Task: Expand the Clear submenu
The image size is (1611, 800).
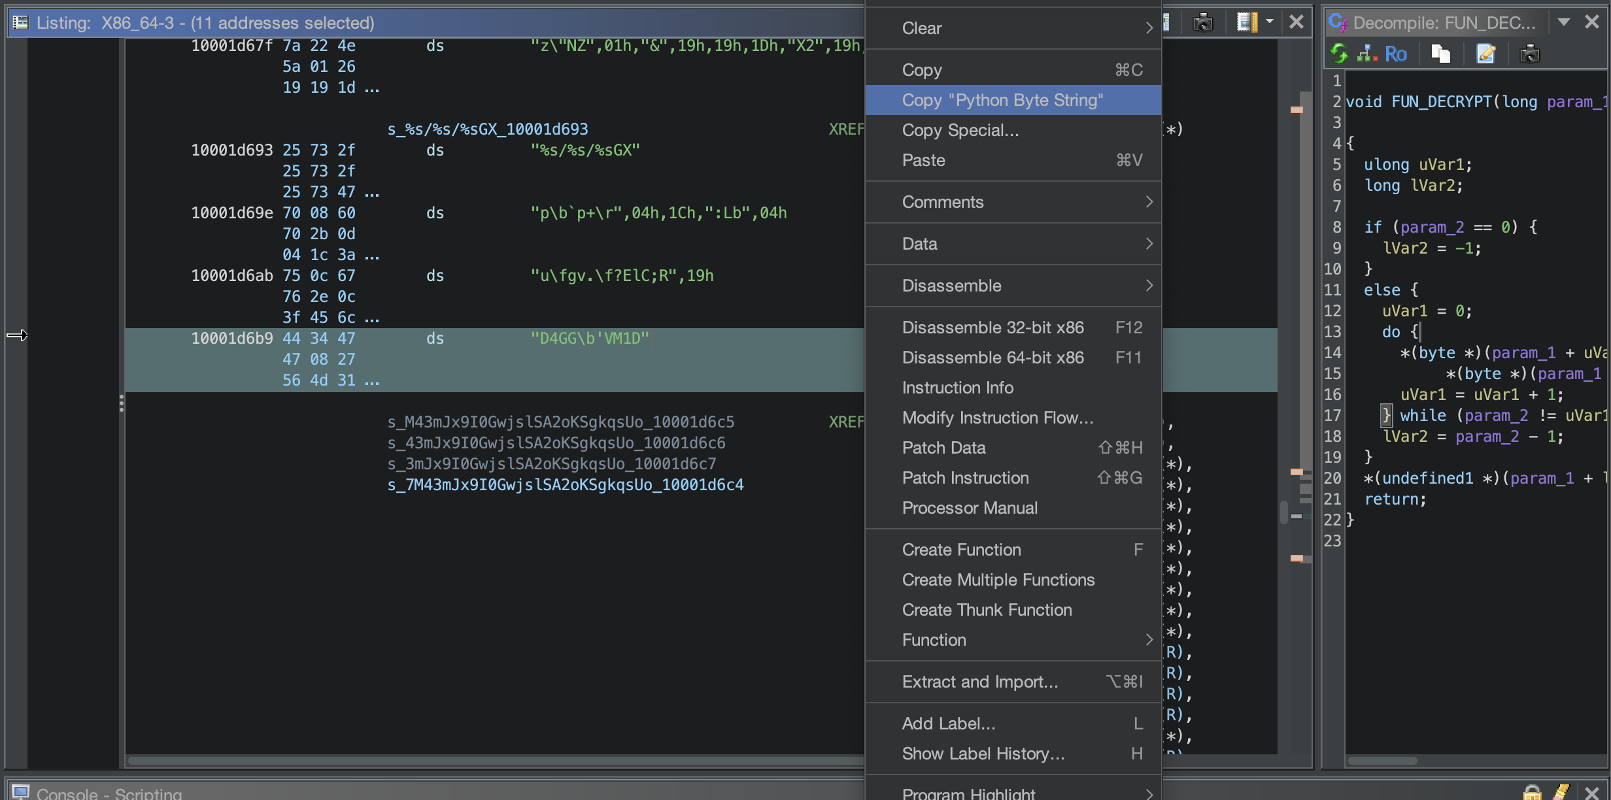Action: (x=1013, y=28)
